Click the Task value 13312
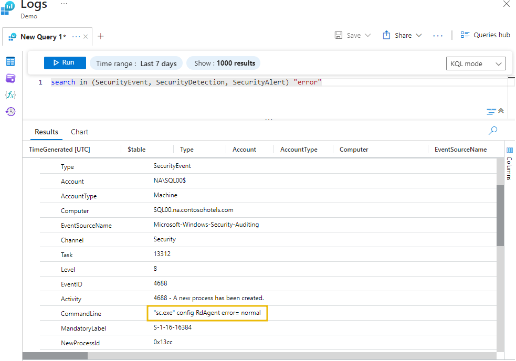 coord(162,254)
